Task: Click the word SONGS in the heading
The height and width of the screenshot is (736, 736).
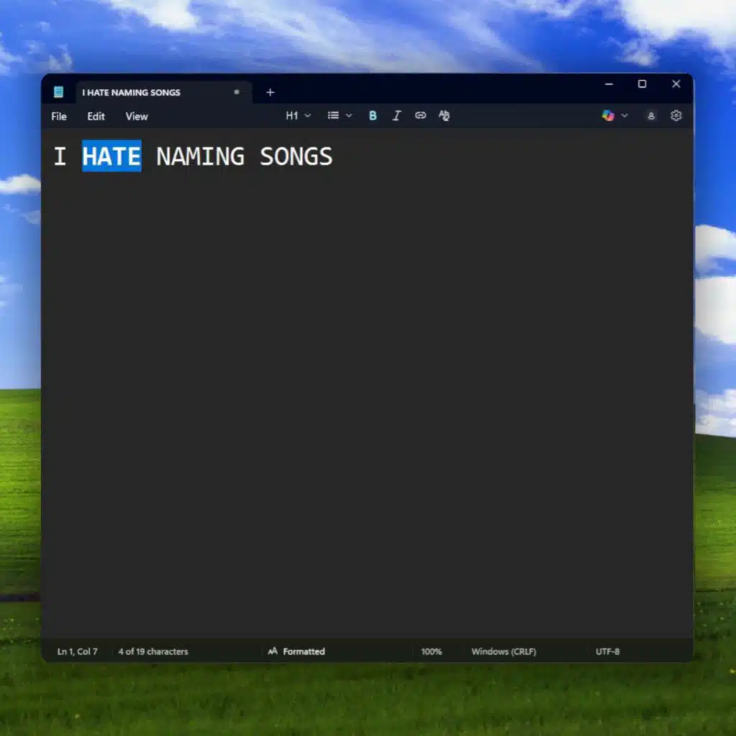Action: [x=296, y=156]
